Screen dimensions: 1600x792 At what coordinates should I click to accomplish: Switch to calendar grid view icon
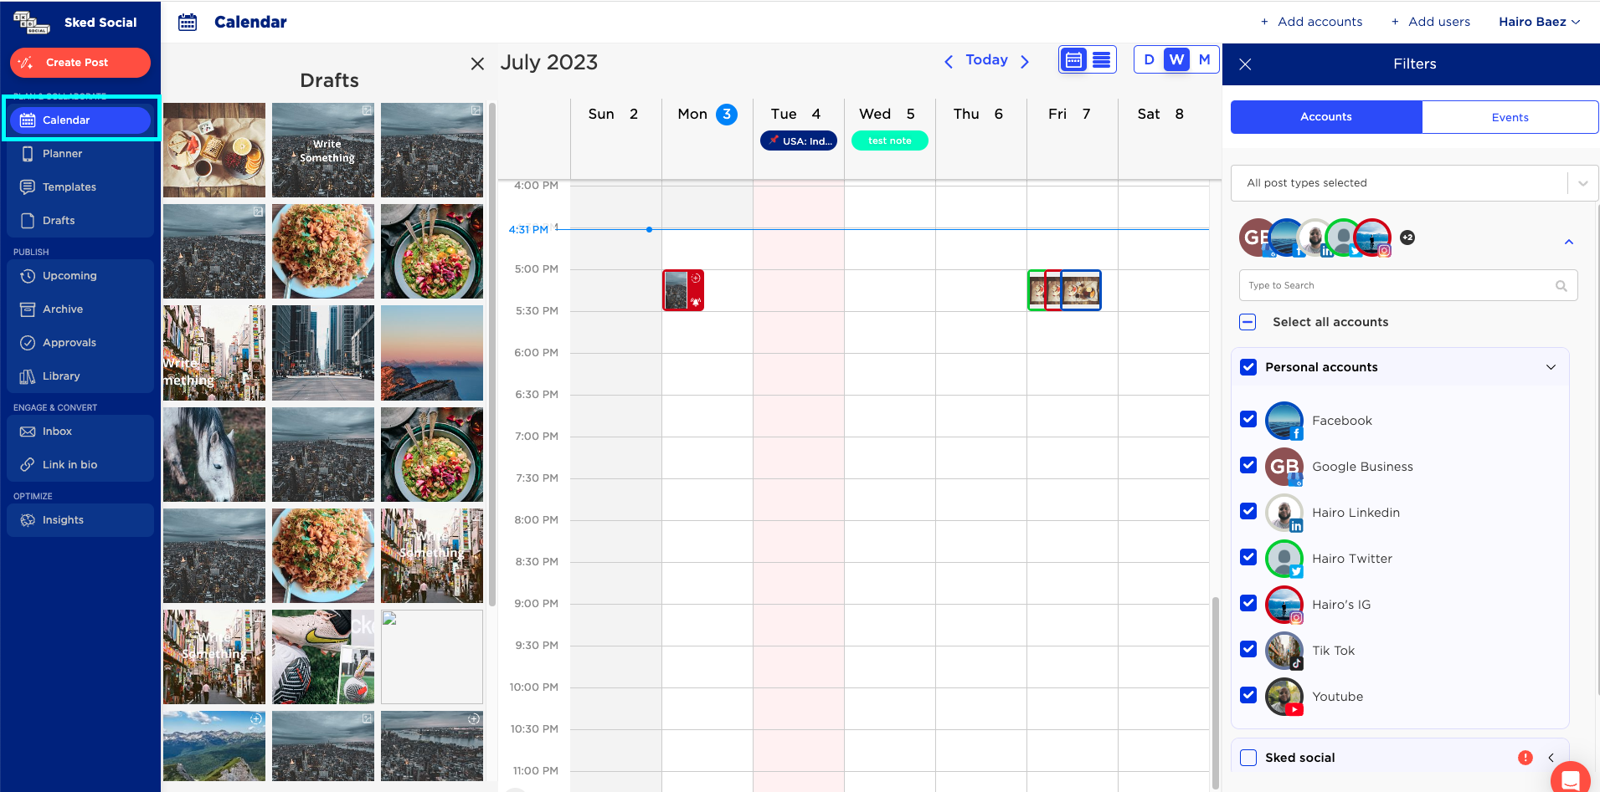pyautogui.click(x=1073, y=60)
